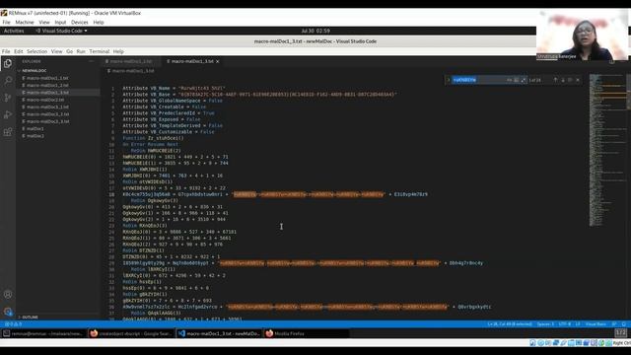Open the Extensions view
Viewport: 631px width, 355px height.
click(x=8, y=132)
